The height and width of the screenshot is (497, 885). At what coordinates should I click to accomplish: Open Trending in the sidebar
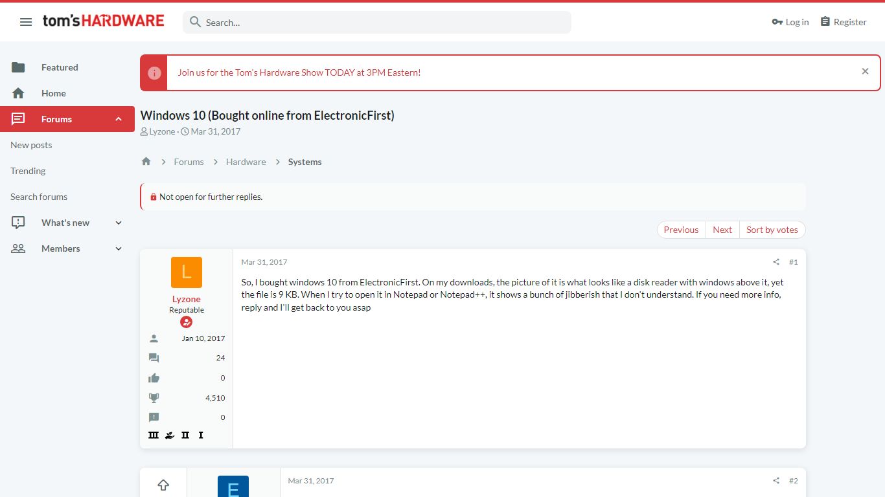(28, 171)
